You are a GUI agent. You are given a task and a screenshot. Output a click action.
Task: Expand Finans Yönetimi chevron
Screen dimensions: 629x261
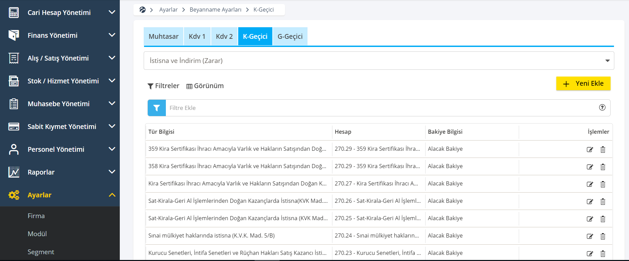click(x=112, y=35)
